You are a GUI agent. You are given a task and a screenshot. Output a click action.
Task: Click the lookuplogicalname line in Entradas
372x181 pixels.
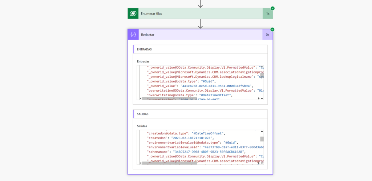pos(205,77)
